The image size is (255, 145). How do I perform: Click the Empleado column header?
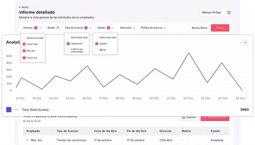click(33, 131)
